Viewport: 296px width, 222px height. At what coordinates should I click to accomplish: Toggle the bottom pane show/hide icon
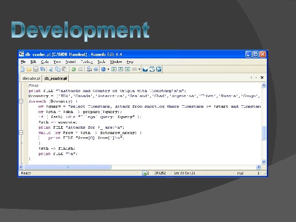coord(152,69)
